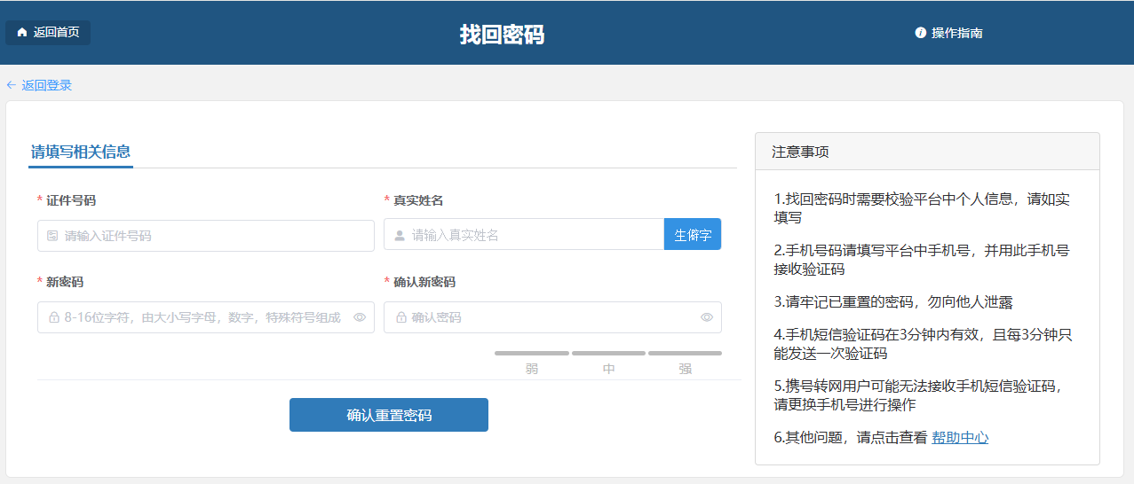Click the 注意事项 panel header
This screenshot has width=1134, height=484.
pyautogui.click(x=927, y=152)
